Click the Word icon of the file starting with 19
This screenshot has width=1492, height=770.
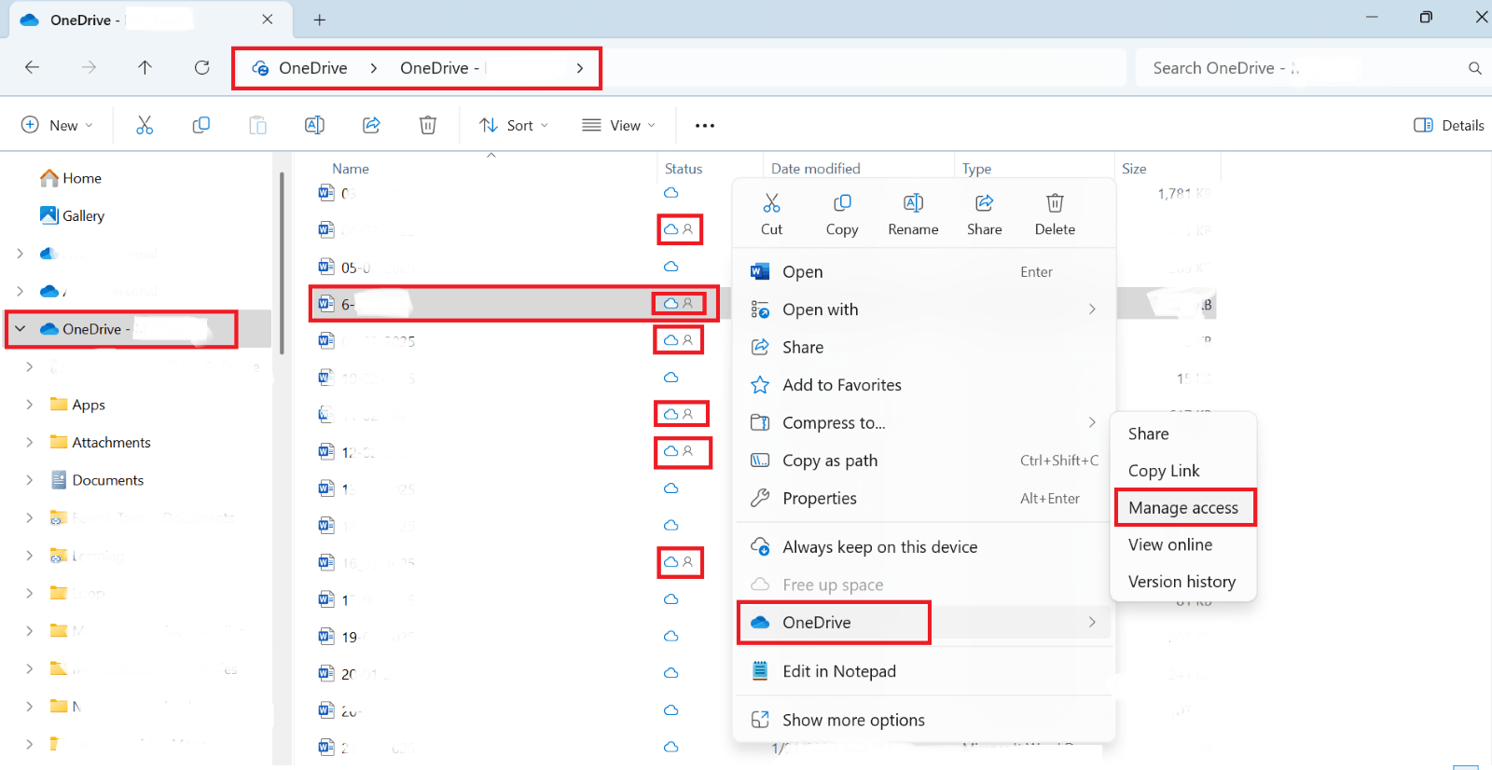pos(326,637)
